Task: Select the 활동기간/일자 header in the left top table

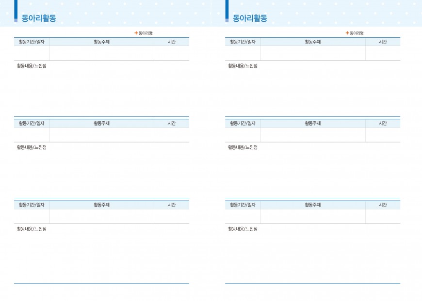Action: (x=31, y=42)
